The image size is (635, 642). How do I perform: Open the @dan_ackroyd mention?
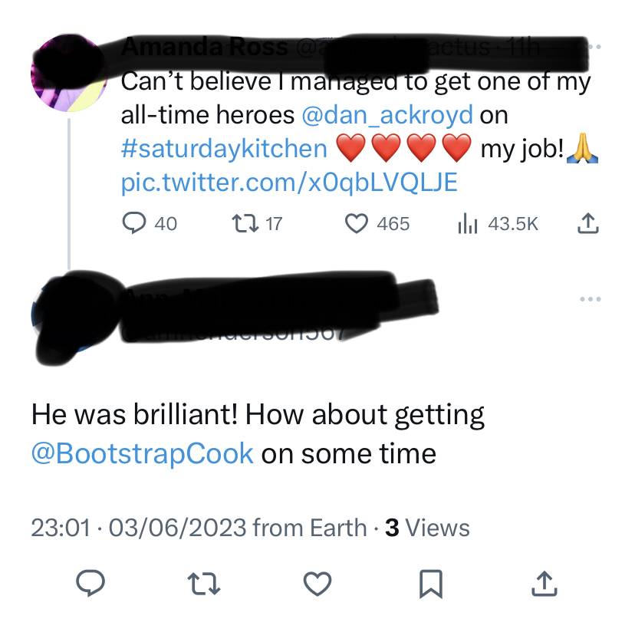tap(387, 114)
